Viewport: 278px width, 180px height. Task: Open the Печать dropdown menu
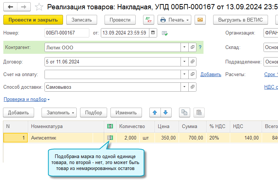click(x=174, y=20)
